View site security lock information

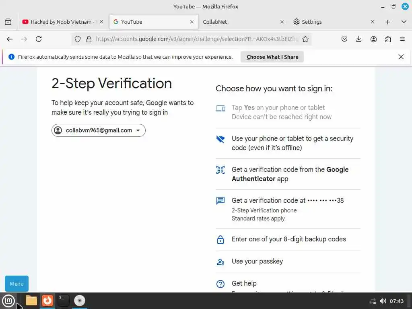coord(89,39)
